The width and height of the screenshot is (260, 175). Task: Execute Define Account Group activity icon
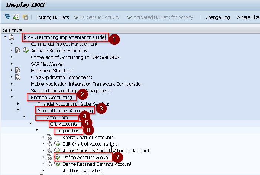(x=57, y=157)
